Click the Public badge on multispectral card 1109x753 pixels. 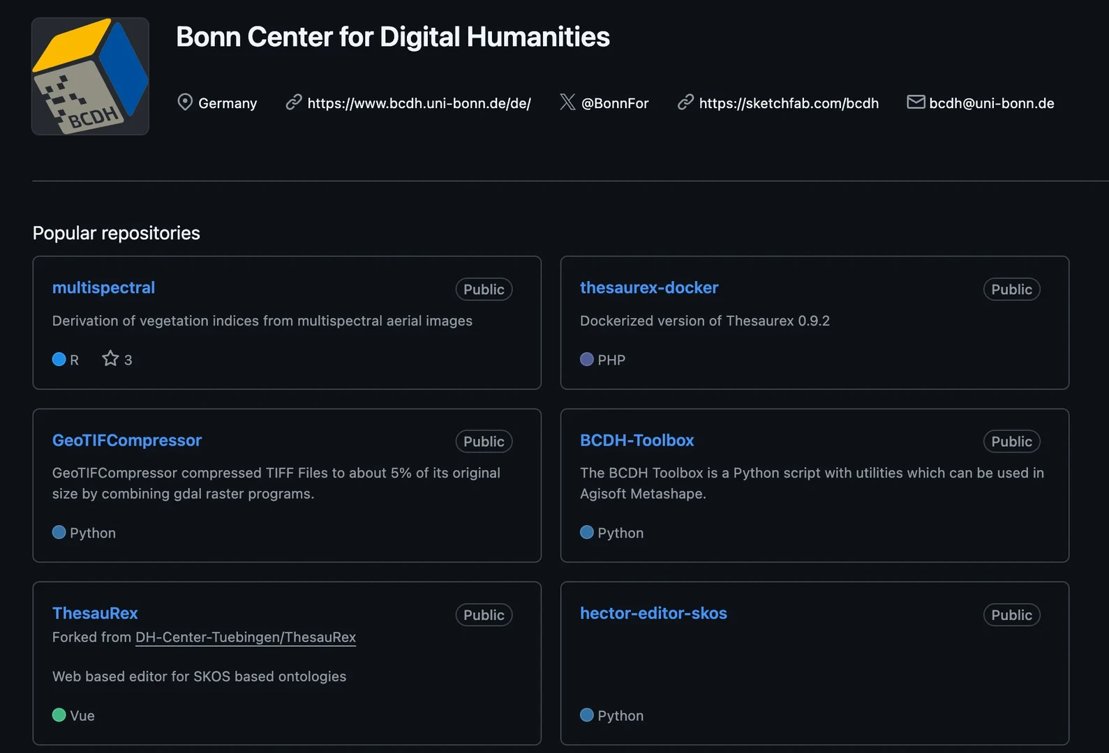(484, 289)
